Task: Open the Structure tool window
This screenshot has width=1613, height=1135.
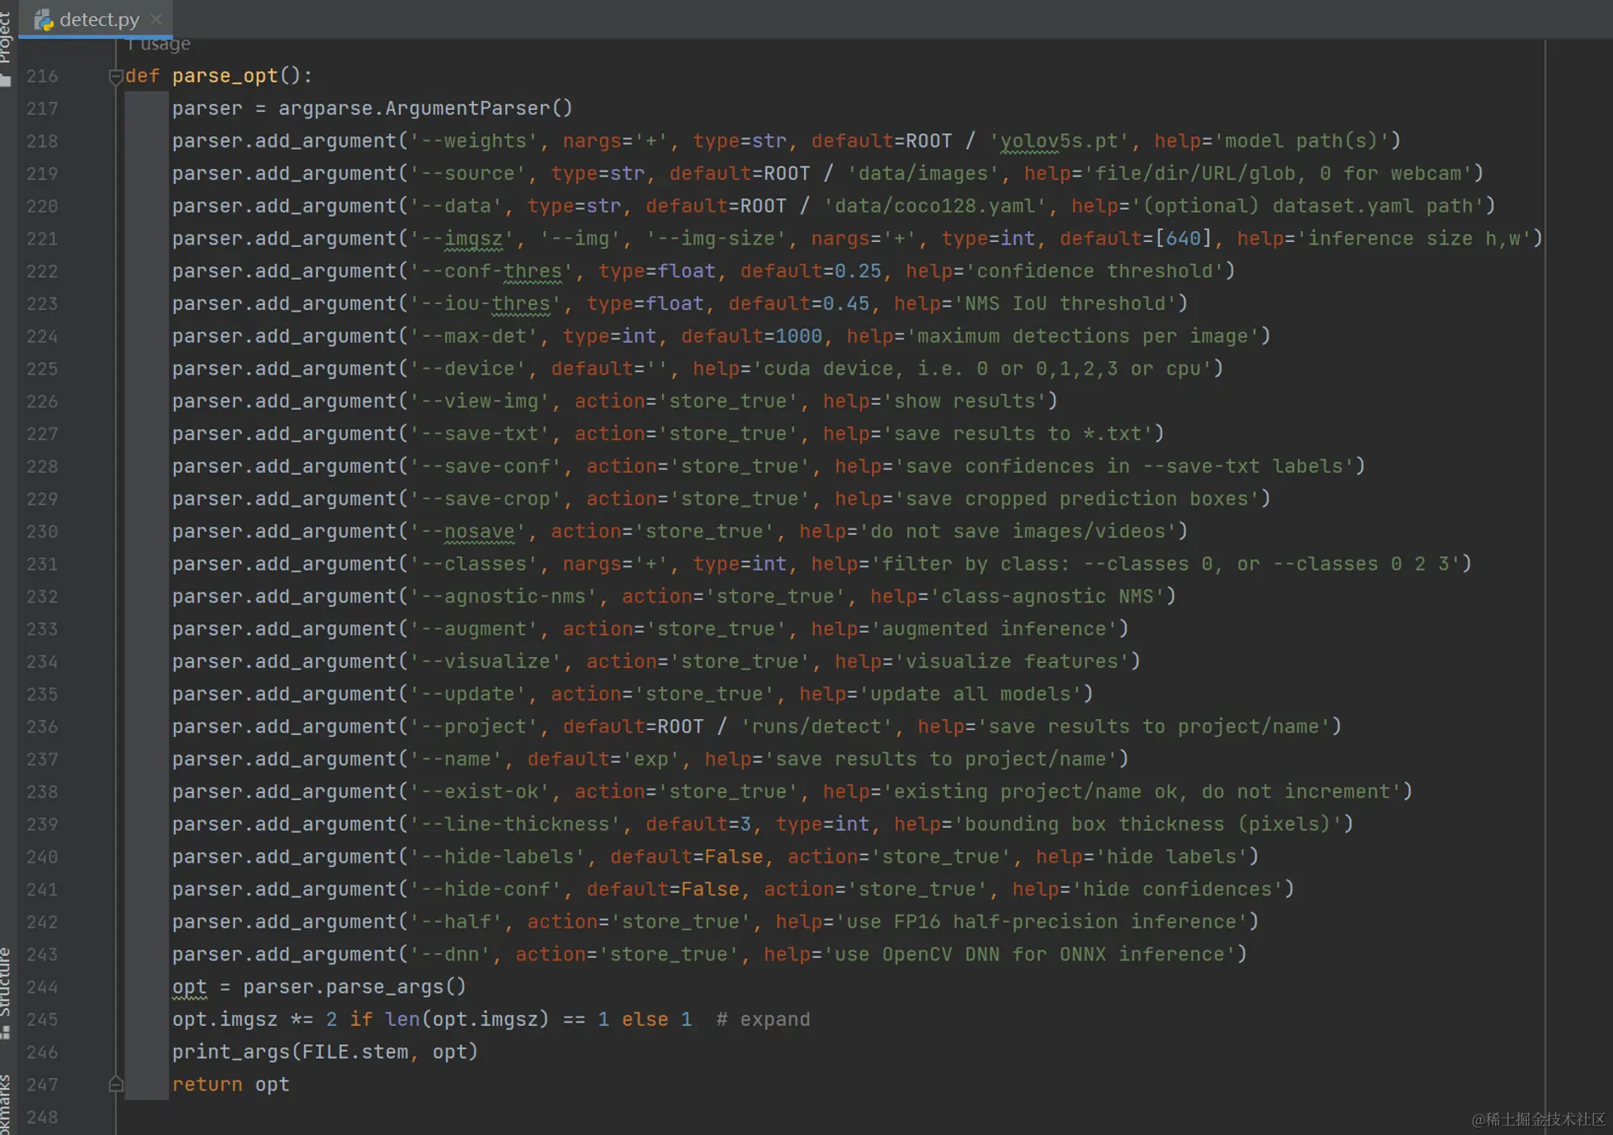Action: pyautogui.click(x=6, y=991)
